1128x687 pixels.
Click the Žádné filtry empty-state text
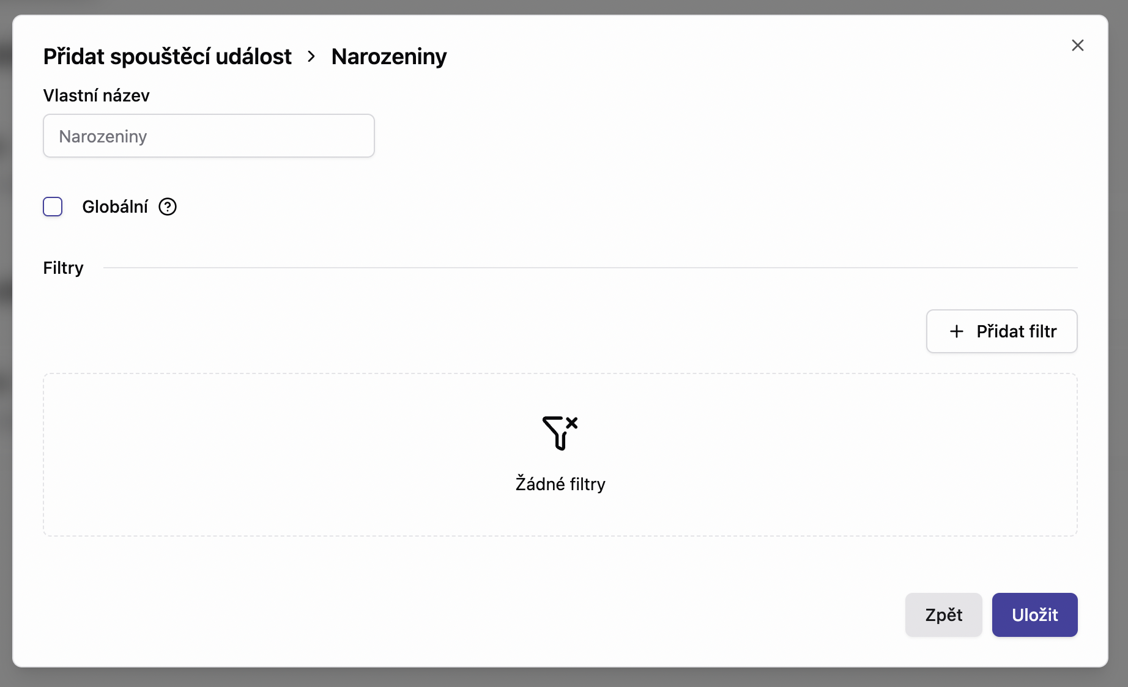click(x=560, y=484)
